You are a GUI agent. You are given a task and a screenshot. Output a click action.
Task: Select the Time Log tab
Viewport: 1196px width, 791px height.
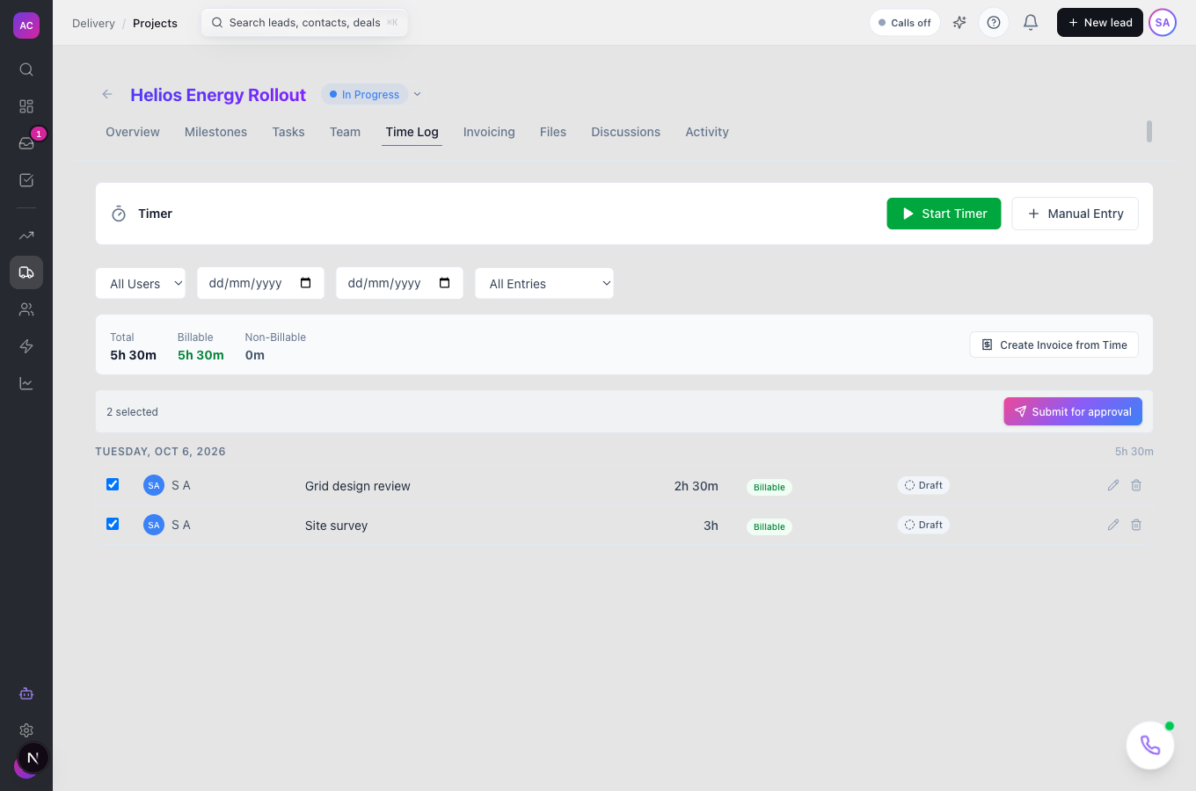pos(412,132)
